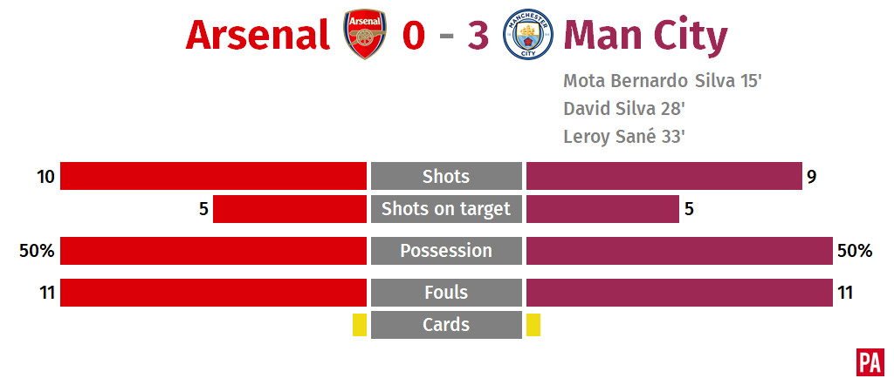This screenshot has height=385, width=894.
Task: Click the Shots stat label
Action: pos(446,176)
